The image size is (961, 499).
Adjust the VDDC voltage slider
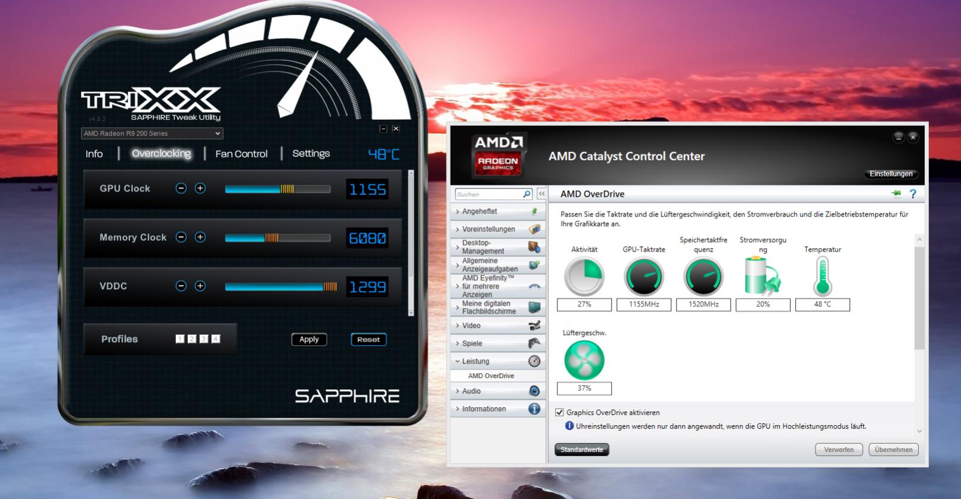(x=281, y=287)
